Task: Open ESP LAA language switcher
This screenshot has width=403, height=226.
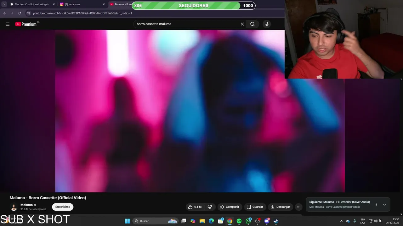Action: (363, 221)
